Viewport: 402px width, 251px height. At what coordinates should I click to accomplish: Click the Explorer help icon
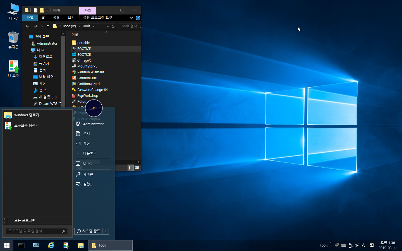[138, 18]
